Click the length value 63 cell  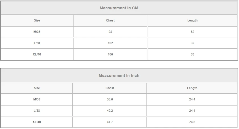(x=192, y=54)
